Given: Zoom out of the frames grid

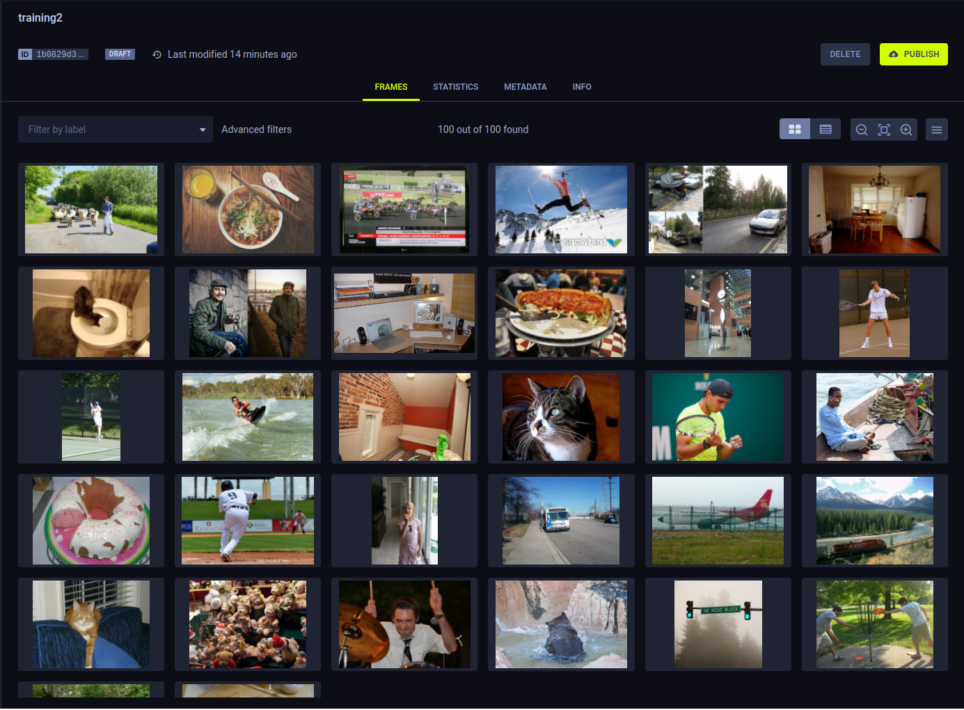Looking at the screenshot, I should [862, 129].
